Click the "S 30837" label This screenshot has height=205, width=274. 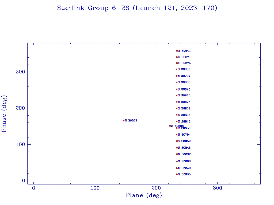click(x=184, y=154)
